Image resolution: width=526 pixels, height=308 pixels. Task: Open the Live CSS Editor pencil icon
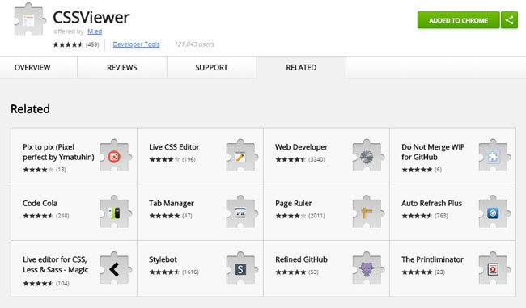241,156
